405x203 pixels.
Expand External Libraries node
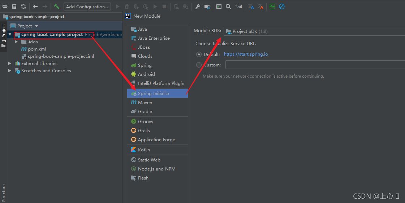pyautogui.click(x=10, y=64)
